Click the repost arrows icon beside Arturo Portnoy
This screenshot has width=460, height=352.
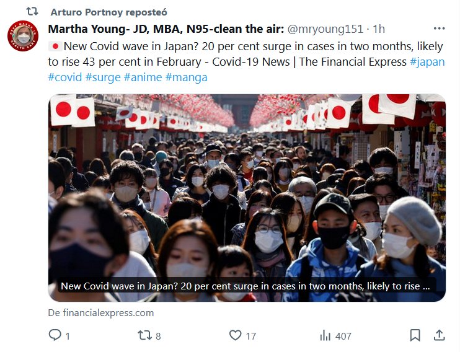pyautogui.click(x=32, y=12)
